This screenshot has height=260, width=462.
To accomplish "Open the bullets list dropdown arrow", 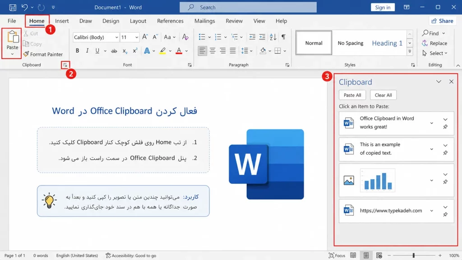I will tap(209, 37).
